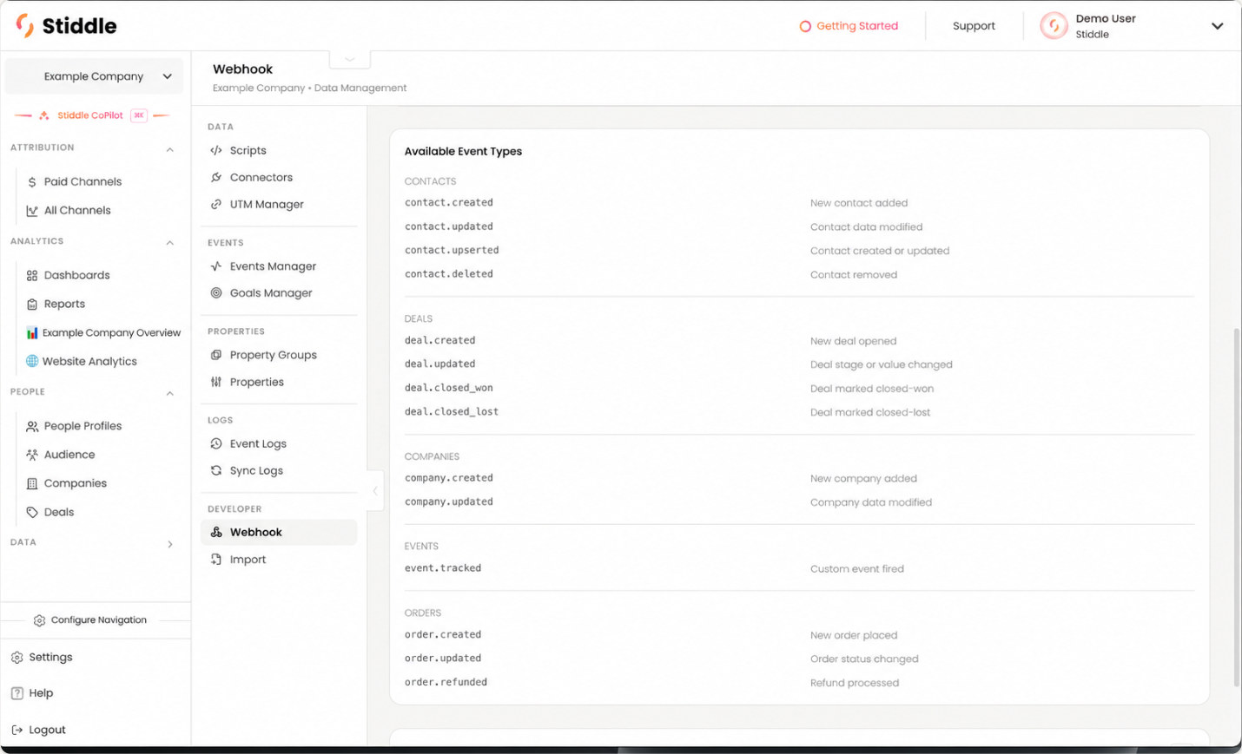
Task: Click the Stiddle logo icon
Action: click(25, 25)
